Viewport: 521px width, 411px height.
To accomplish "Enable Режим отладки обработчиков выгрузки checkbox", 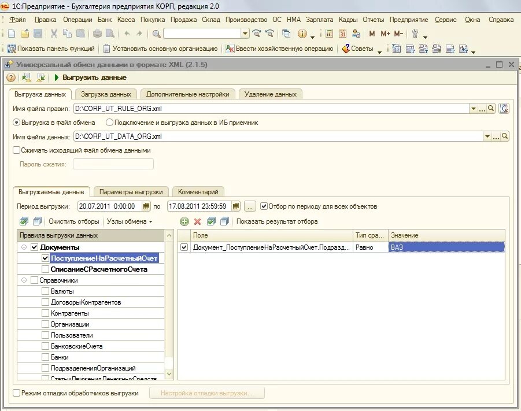I will (16, 393).
